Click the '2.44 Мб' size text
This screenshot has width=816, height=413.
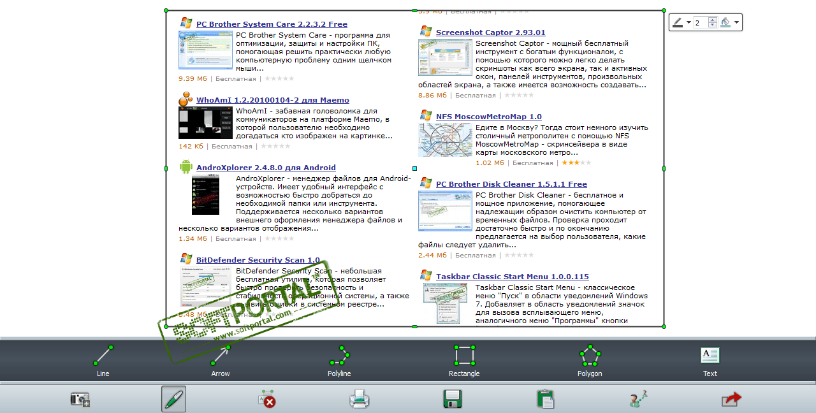(433, 256)
